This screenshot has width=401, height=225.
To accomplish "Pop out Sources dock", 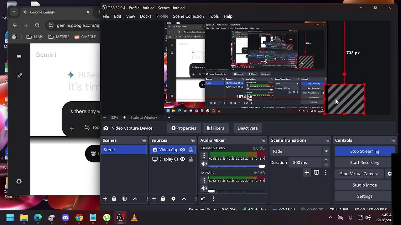I will click(193, 140).
